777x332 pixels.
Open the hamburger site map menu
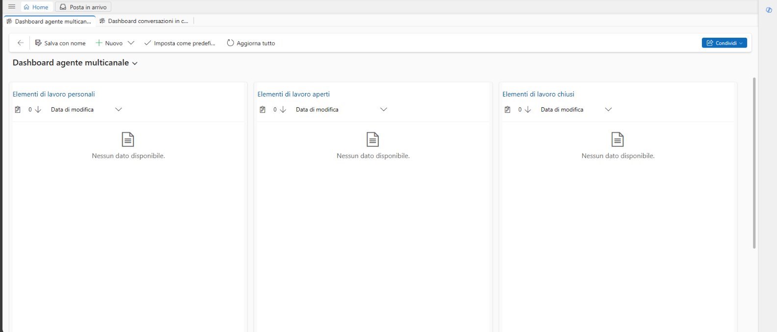(x=12, y=7)
